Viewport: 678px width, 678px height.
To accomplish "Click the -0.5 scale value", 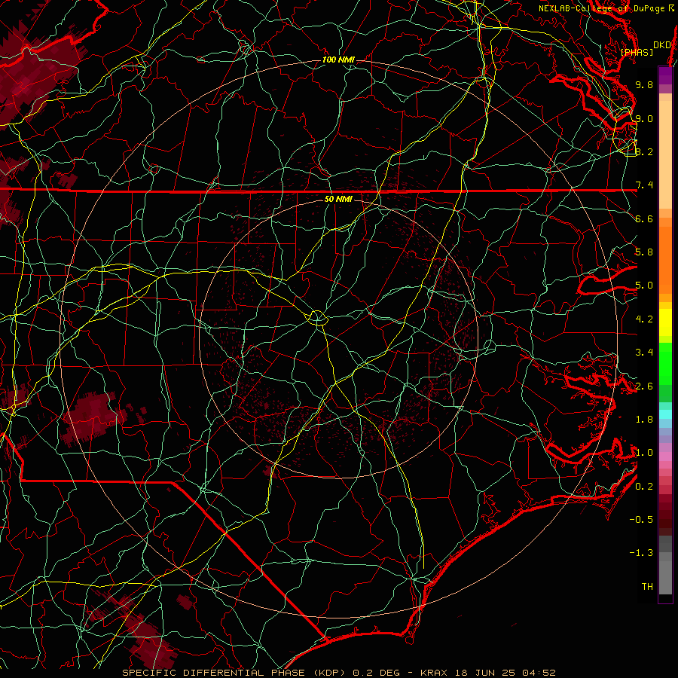I will point(641,520).
